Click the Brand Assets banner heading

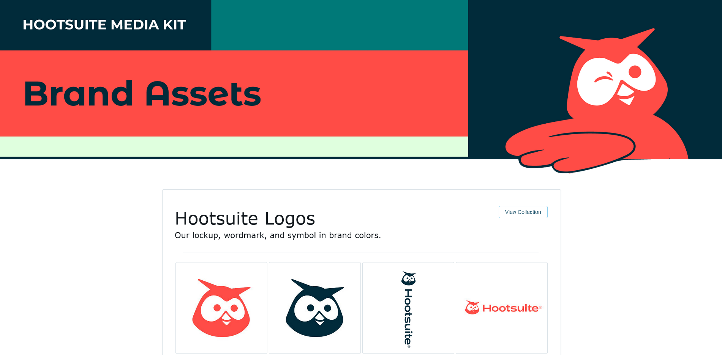(142, 93)
